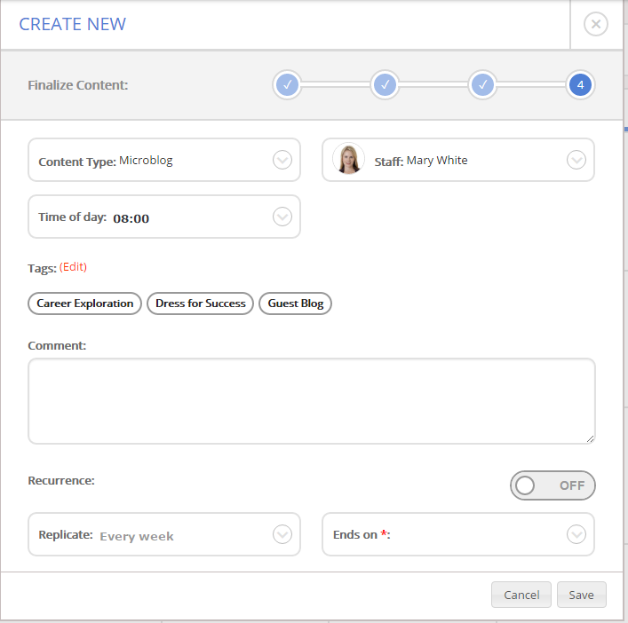Open the Time of day dropdown
This screenshot has width=628, height=623.
(282, 217)
